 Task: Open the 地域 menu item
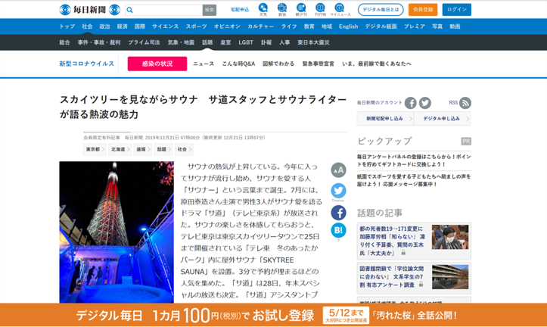point(327,26)
